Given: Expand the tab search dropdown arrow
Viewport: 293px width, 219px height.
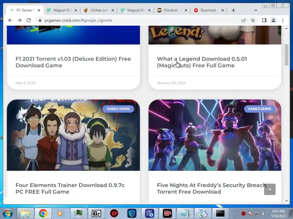Looking at the screenshot, I should (x=256, y=10).
